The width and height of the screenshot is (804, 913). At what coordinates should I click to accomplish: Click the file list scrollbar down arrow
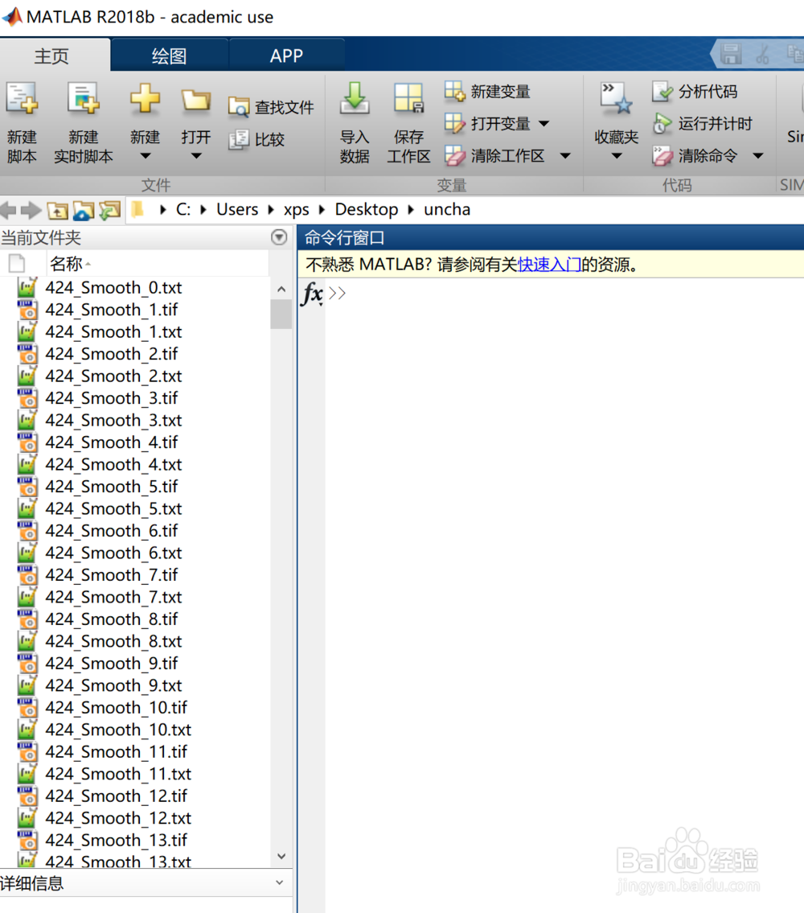281,857
